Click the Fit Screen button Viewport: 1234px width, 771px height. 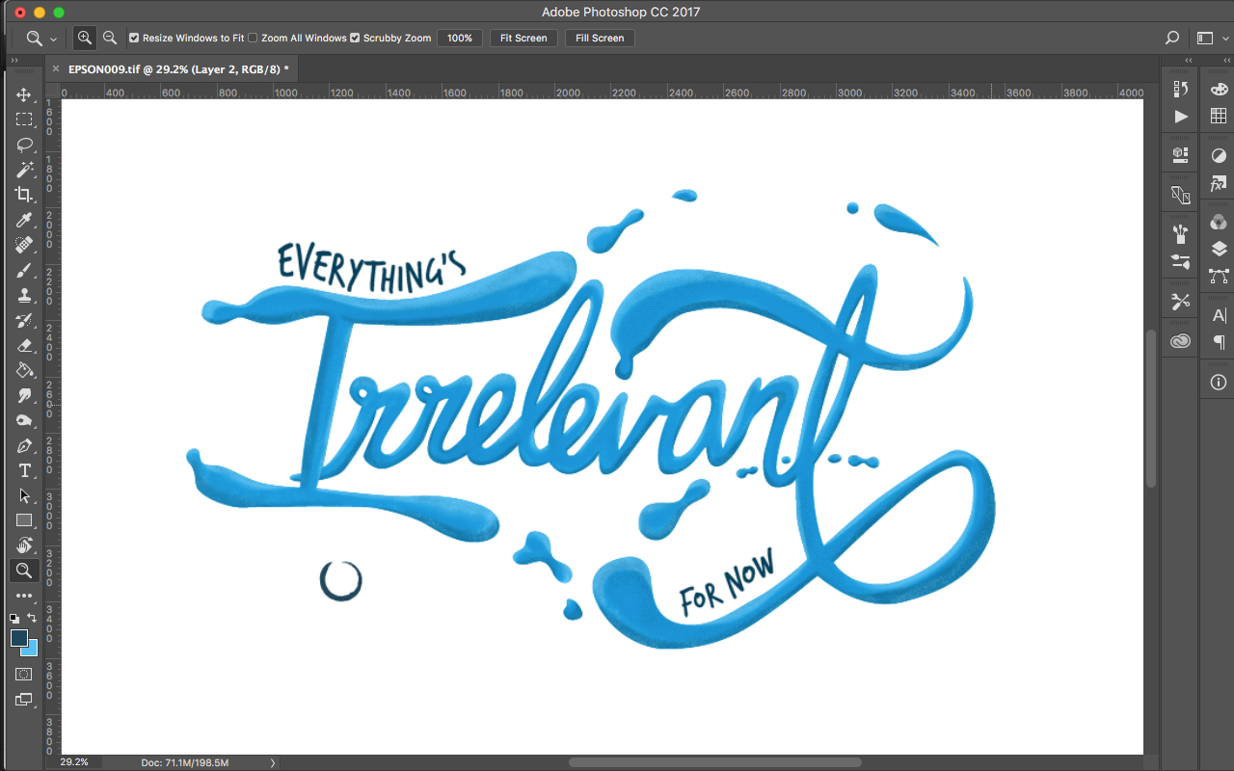(x=523, y=39)
